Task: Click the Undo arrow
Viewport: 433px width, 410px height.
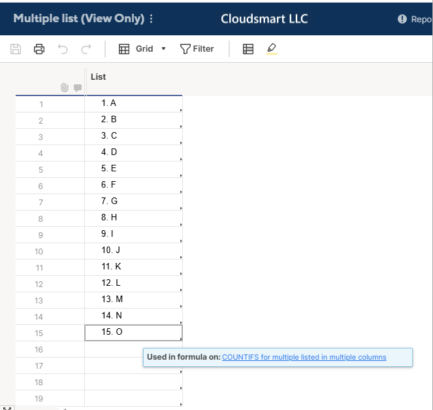Action: point(63,49)
